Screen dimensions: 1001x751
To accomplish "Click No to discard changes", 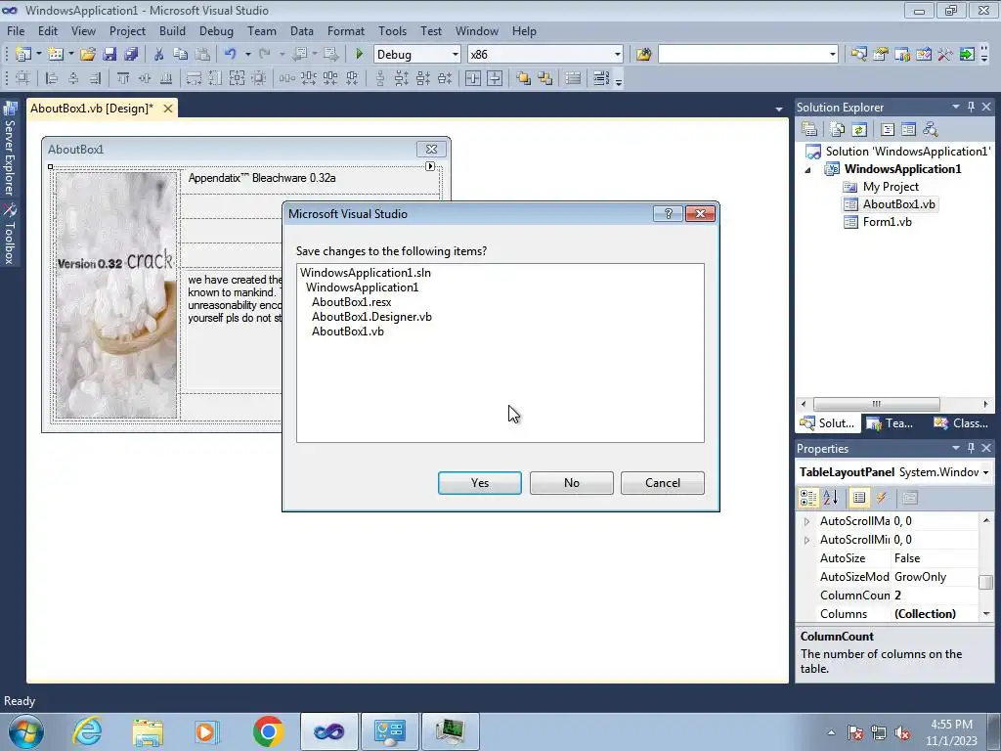I will 571,483.
